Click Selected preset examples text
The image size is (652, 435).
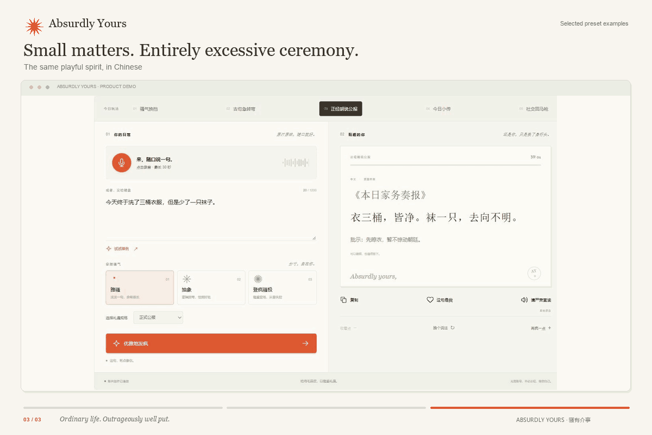tap(594, 23)
